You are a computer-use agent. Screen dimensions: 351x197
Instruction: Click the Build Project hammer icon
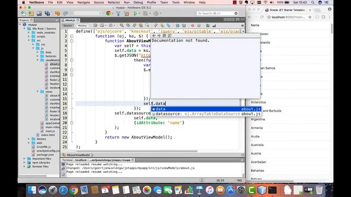pyautogui.click(x=118, y=13)
